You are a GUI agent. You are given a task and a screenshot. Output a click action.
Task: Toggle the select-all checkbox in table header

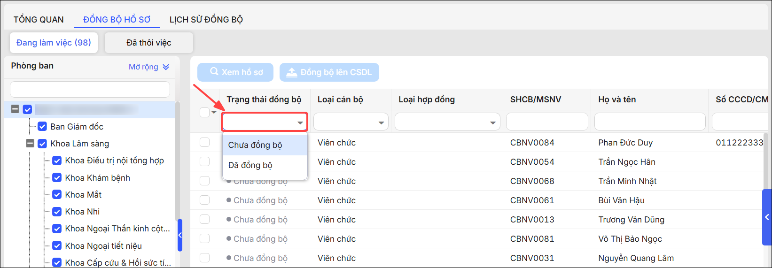pyautogui.click(x=204, y=112)
